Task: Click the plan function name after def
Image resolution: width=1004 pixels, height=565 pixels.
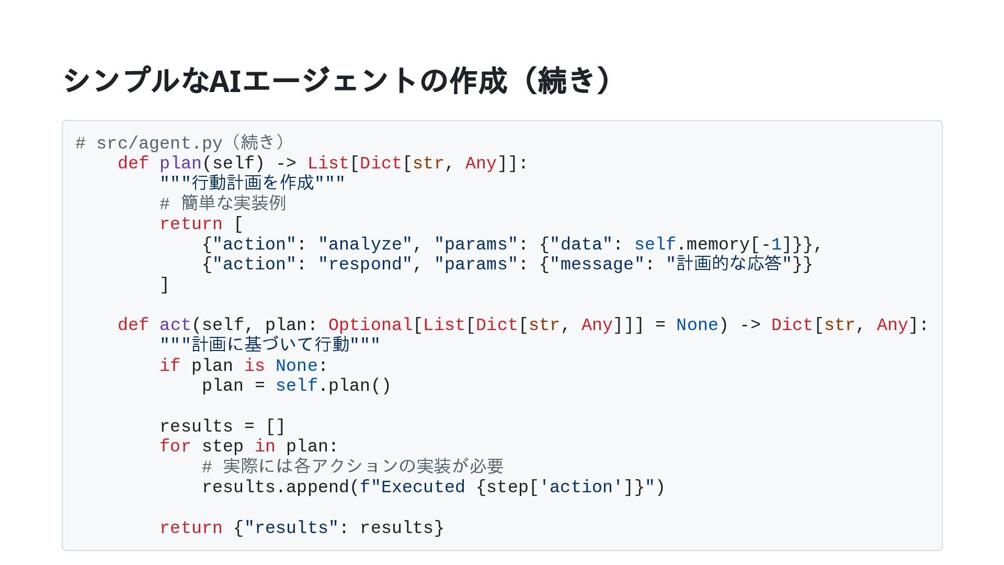Action: 180,163
